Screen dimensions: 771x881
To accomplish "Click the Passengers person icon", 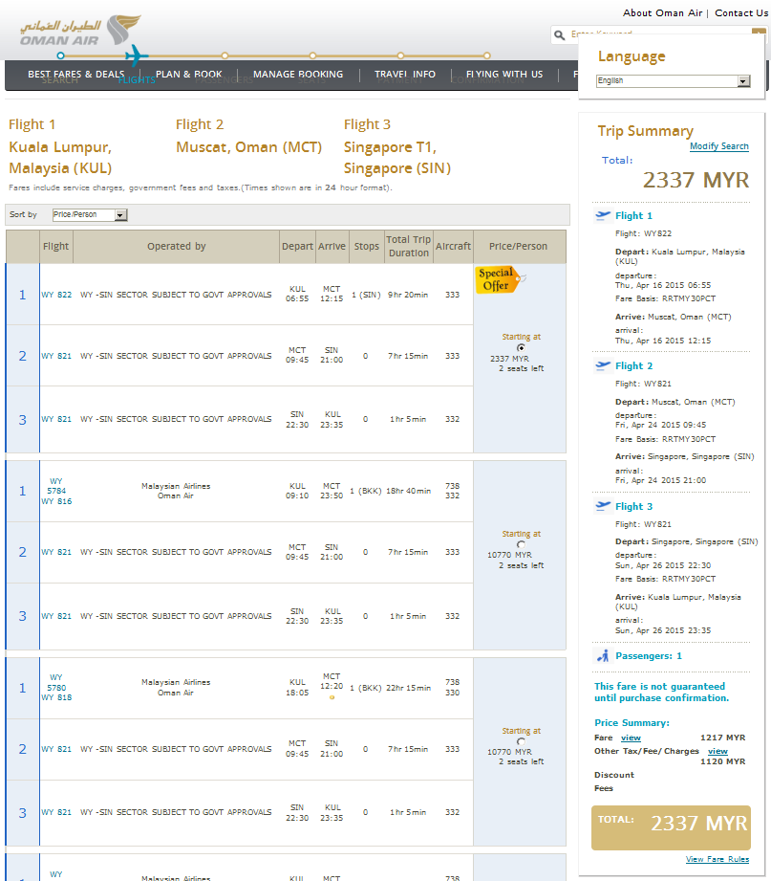I will click(603, 655).
